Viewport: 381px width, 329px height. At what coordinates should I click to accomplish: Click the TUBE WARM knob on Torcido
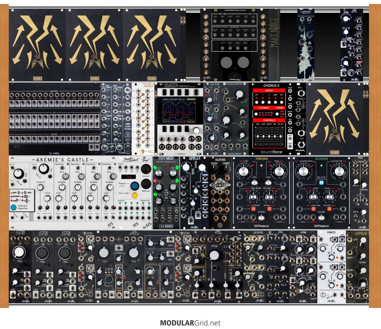253,197
